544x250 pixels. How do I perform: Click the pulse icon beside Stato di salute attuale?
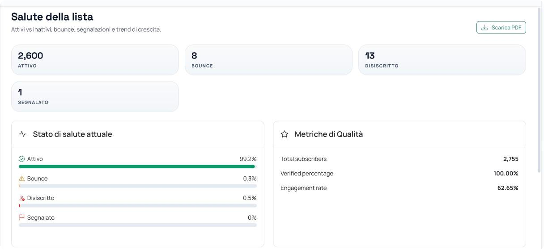coord(22,134)
